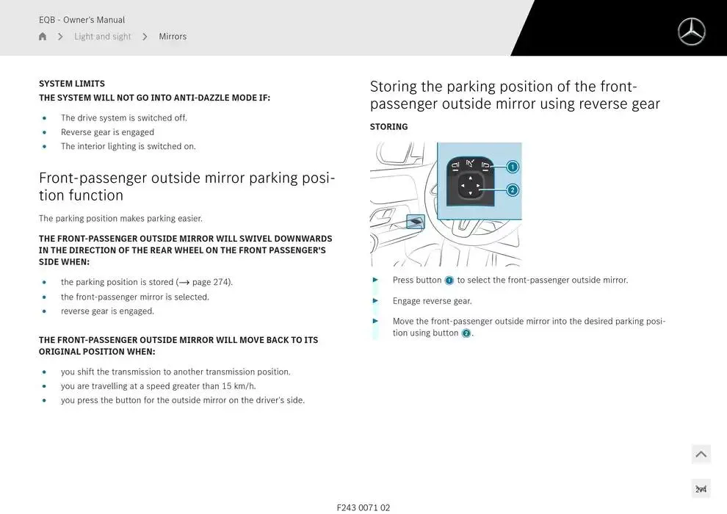Click the scroll-to-top chevron button

point(701,454)
